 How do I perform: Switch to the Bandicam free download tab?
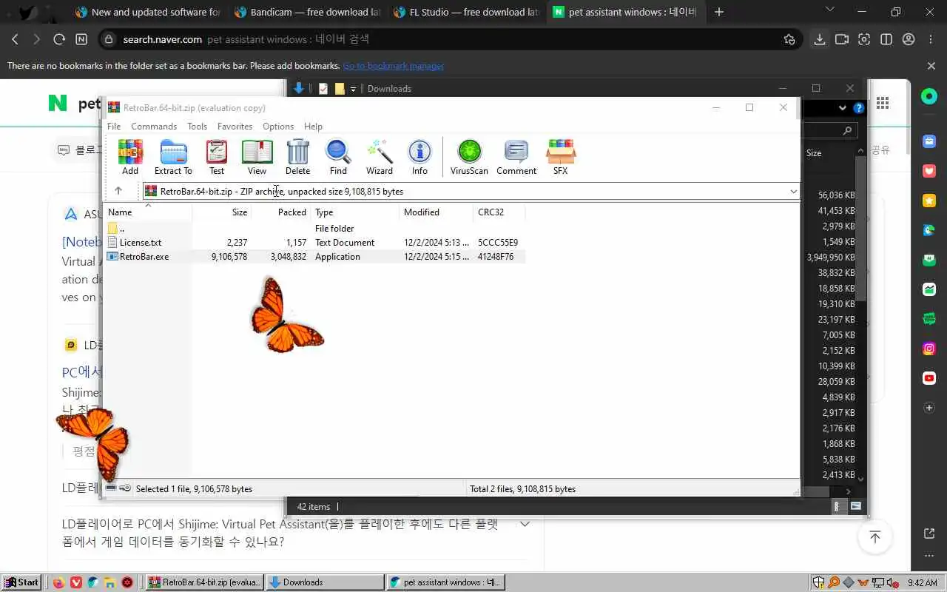click(308, 12)
